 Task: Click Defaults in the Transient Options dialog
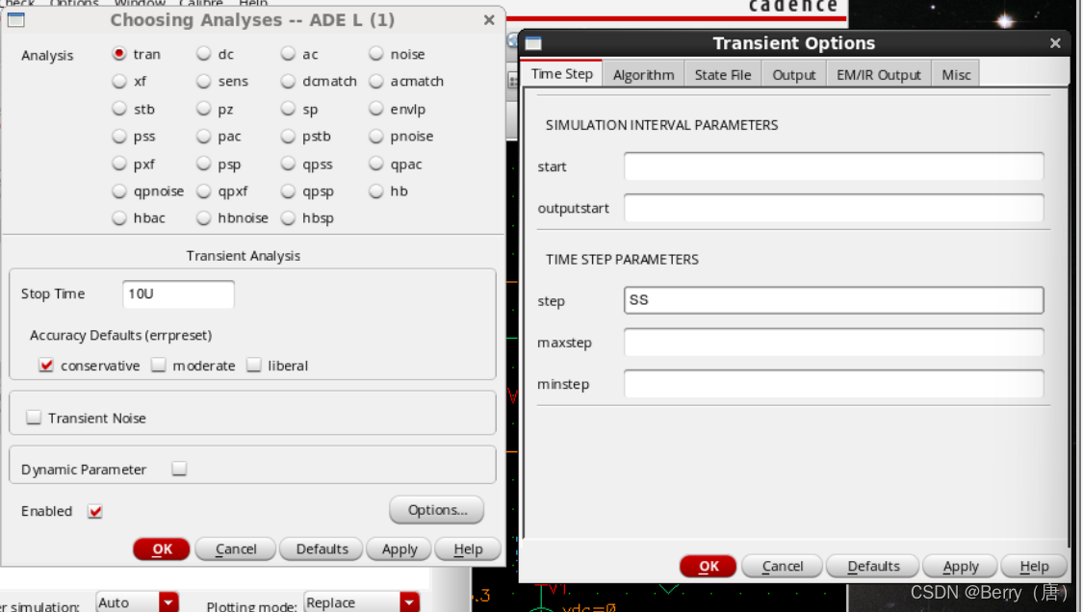tap(871, 566)
